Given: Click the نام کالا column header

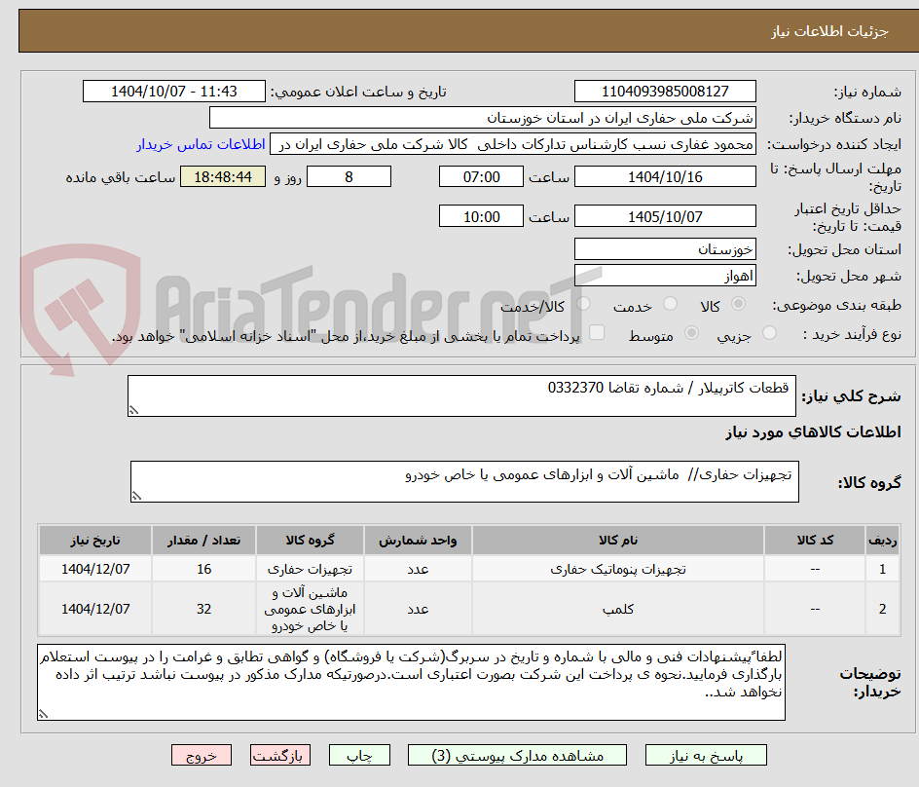Looking at the screenshot, I should point(618,541).
